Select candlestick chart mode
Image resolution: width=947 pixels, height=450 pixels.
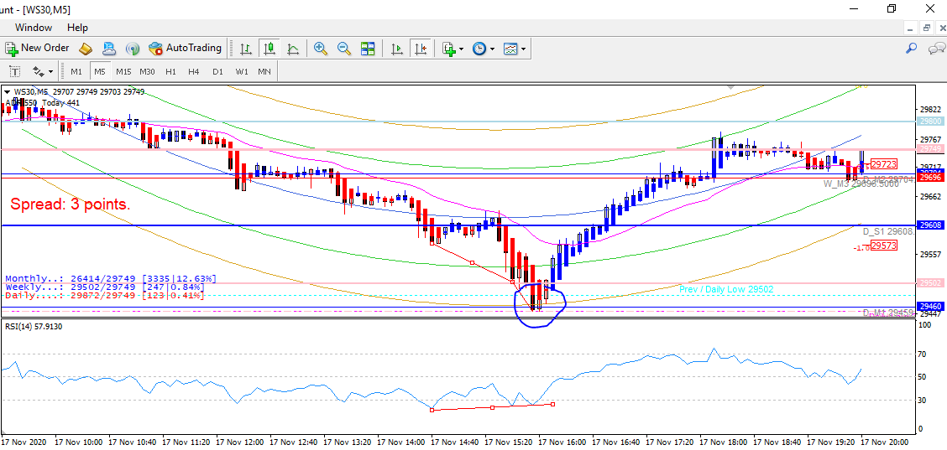(269, 49)
